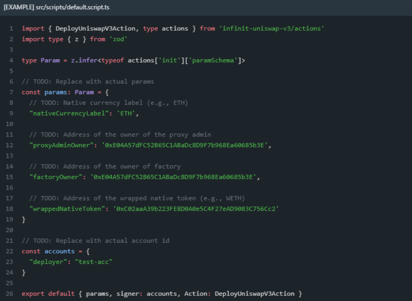Click the 'zod' import string

[118, 39]
